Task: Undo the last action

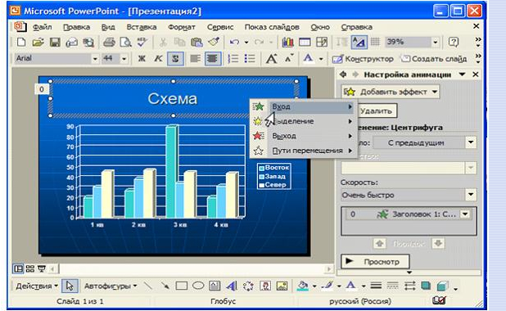Action: [234, 42]
